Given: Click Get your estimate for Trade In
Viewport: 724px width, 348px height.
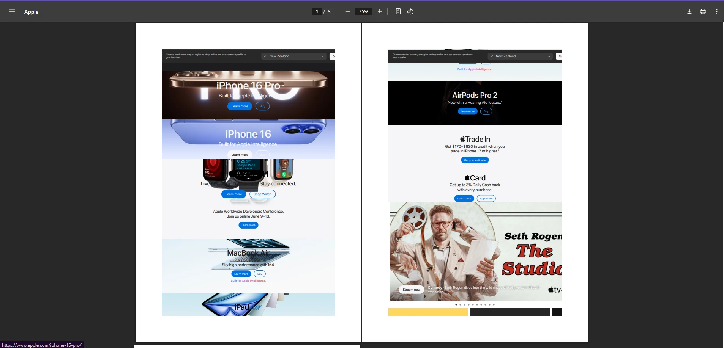Looking at the screenshot, I should [x=475, y=160].
